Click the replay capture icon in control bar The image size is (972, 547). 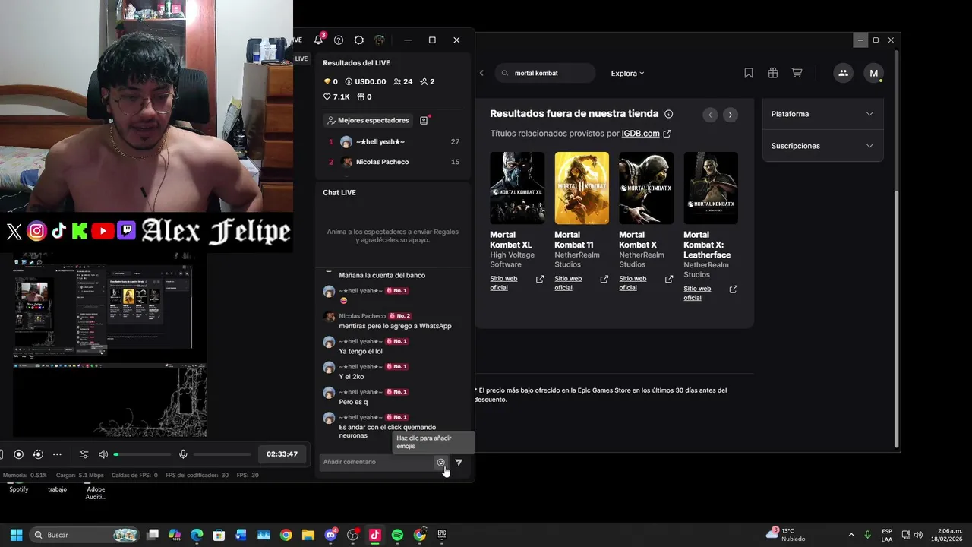coord(38,454)
